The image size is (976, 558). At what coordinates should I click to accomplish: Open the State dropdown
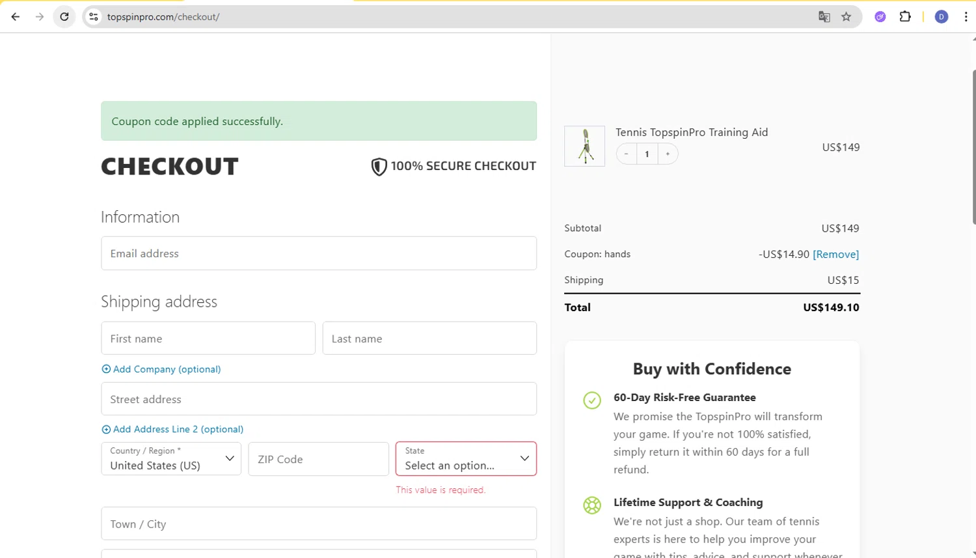(466, 459)
